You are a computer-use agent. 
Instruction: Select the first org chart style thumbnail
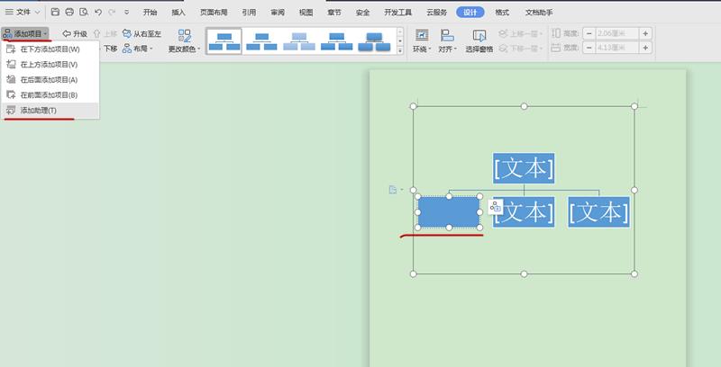click(x=224, y=40)
